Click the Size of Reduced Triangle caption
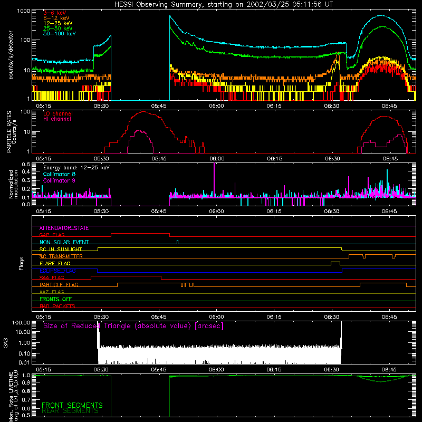This screenshot has height=422, width=422. coord(133,326)
